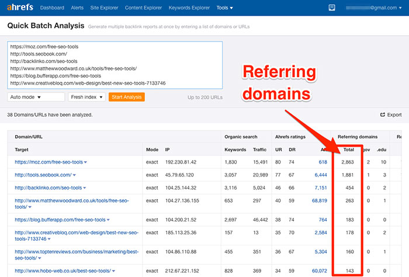The height and width of the screenshot is (277, 409).
Task: Click traffic value 46,442
Action: pyautogui.click(x=261, y=220)
